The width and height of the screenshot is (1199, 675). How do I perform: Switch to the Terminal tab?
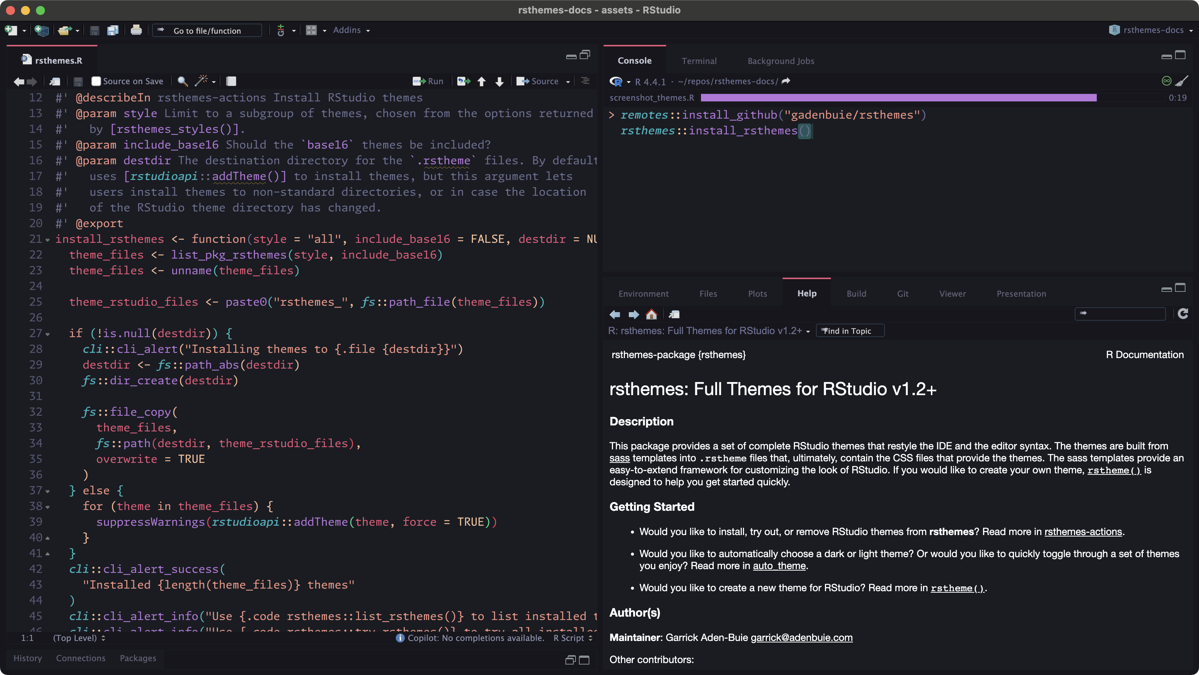point(699,61)
